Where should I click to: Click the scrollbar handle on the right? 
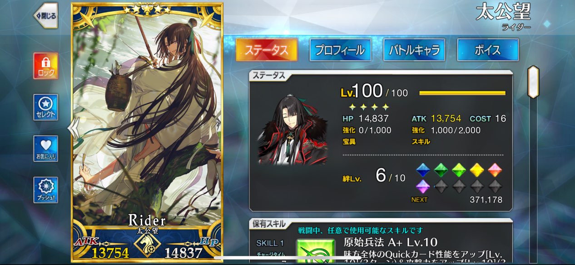click(x=533, y=82)
